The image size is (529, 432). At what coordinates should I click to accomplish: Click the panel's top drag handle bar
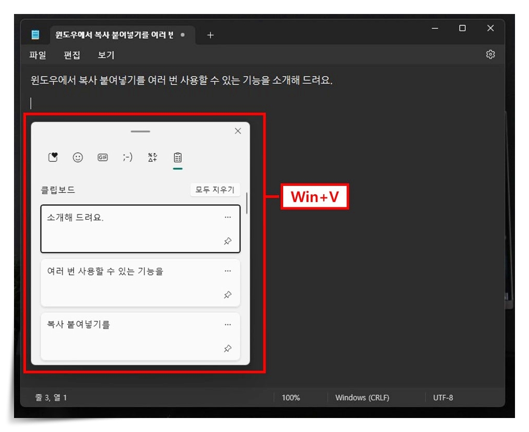(x=141, y=132)
